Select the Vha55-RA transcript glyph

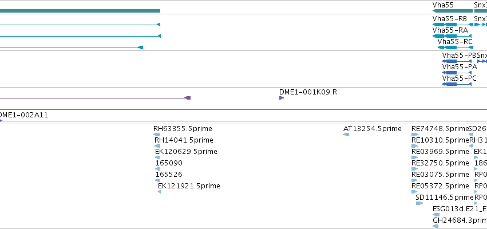pos(452,36)
